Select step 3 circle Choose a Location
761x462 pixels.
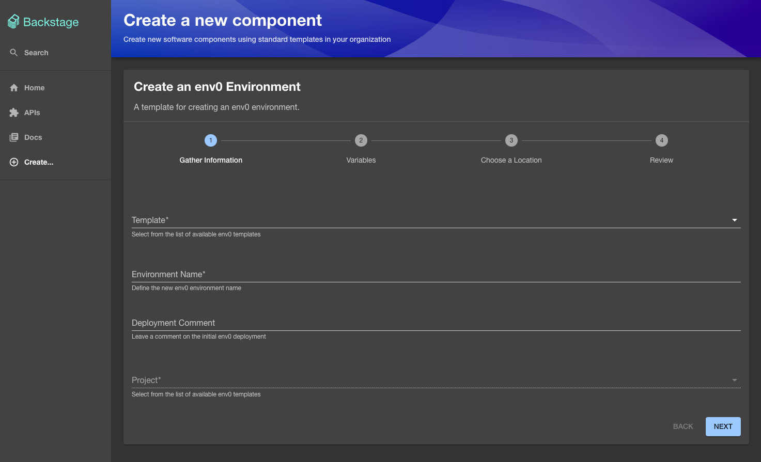[x=511, y=140]
